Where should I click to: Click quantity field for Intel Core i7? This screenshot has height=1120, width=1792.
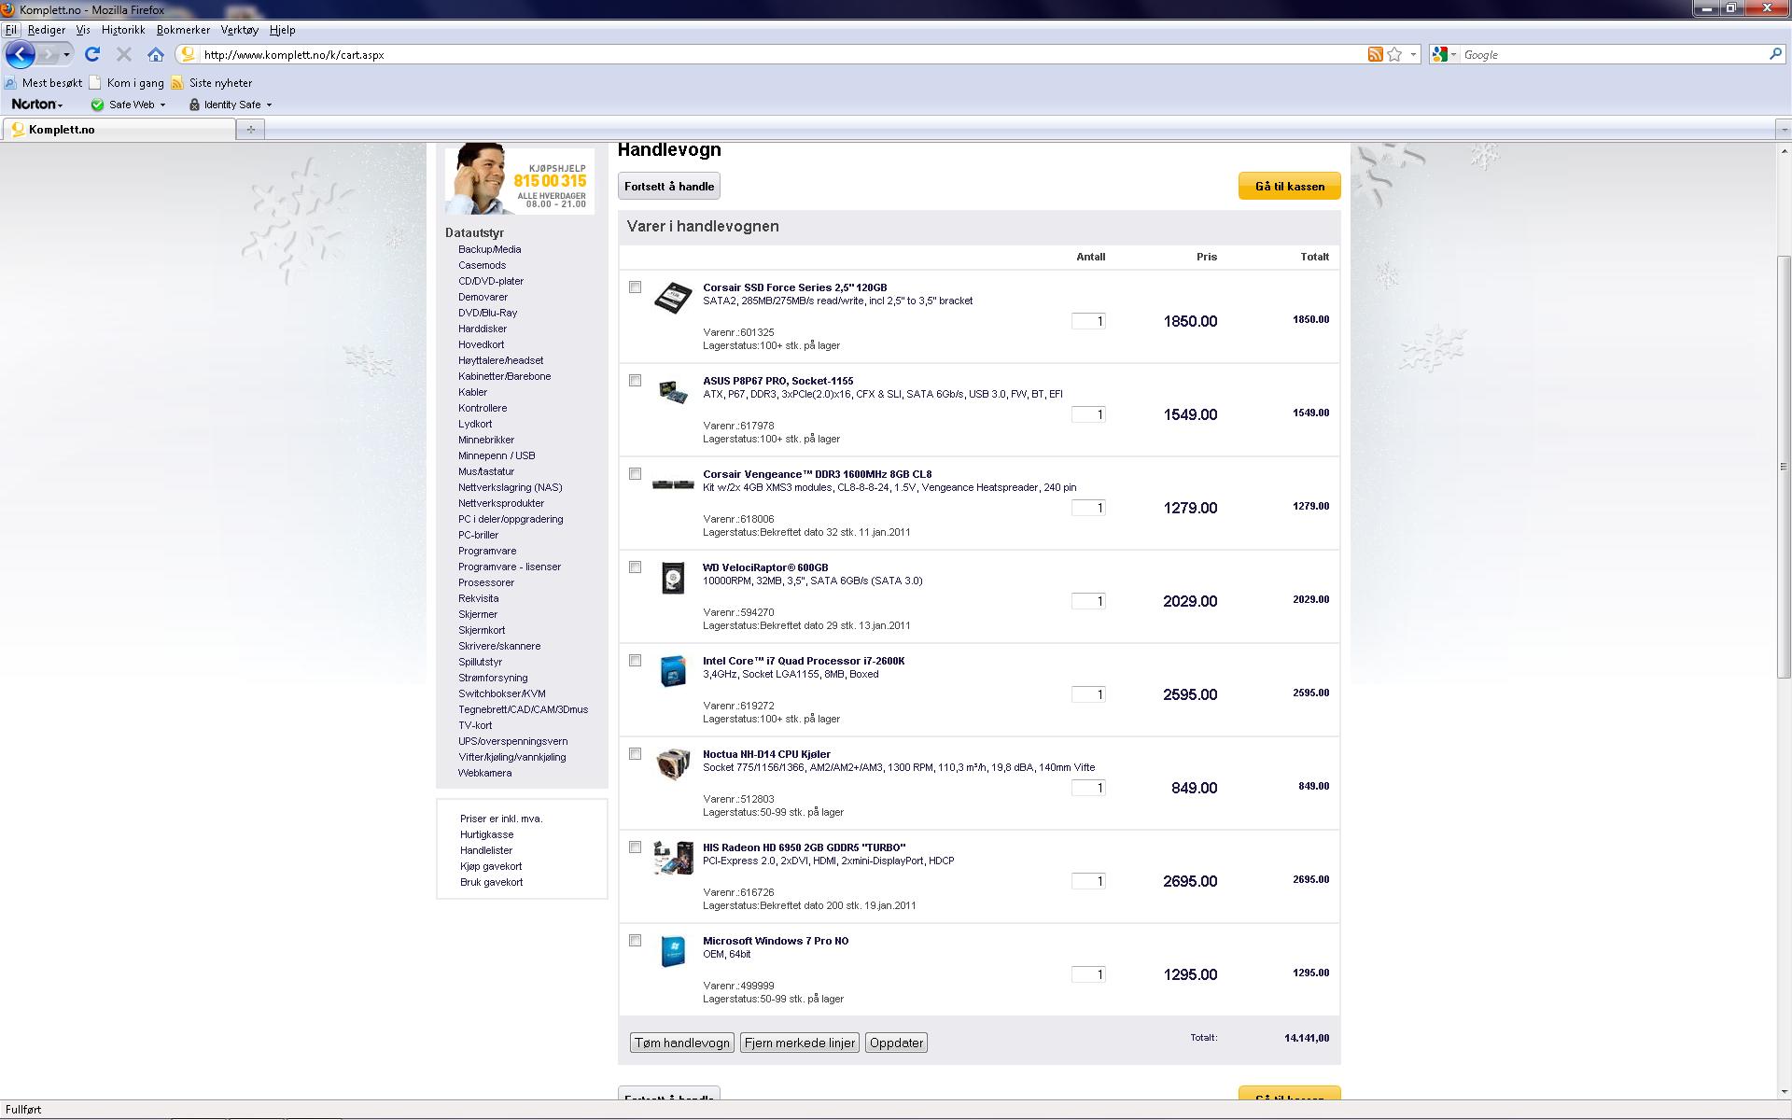(1088, 694)
